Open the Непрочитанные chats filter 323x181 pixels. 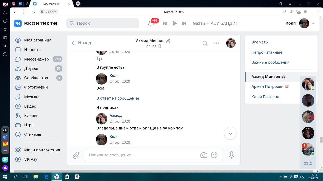[x=267, y=52]
